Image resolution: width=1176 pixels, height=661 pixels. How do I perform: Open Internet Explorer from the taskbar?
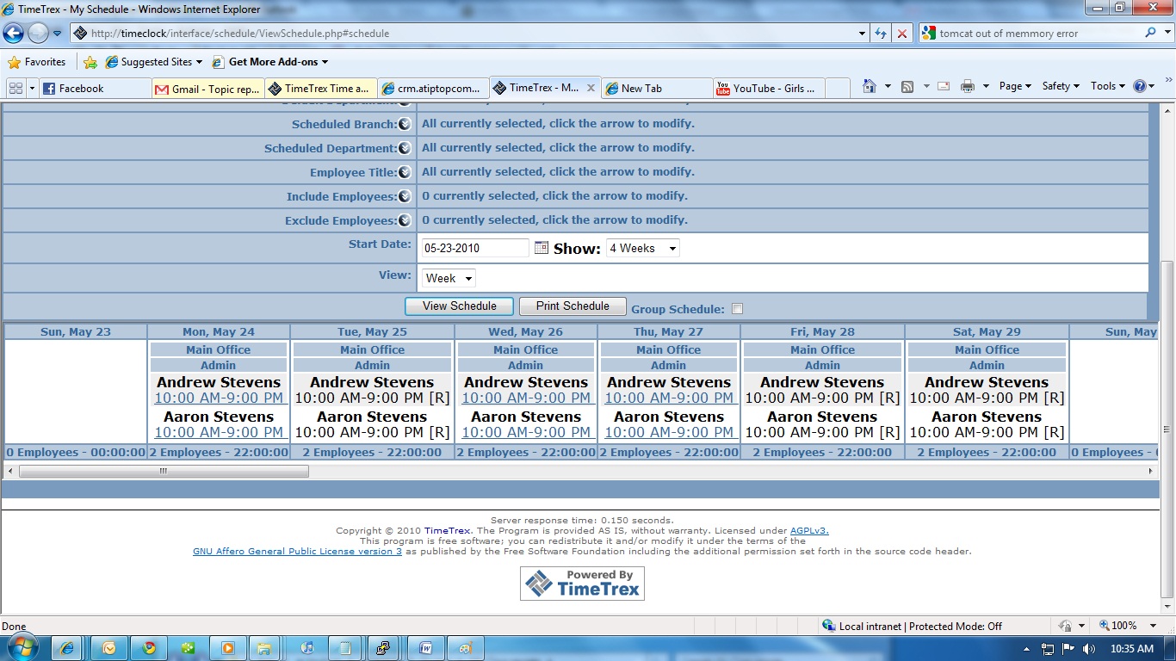pos(66,648)
